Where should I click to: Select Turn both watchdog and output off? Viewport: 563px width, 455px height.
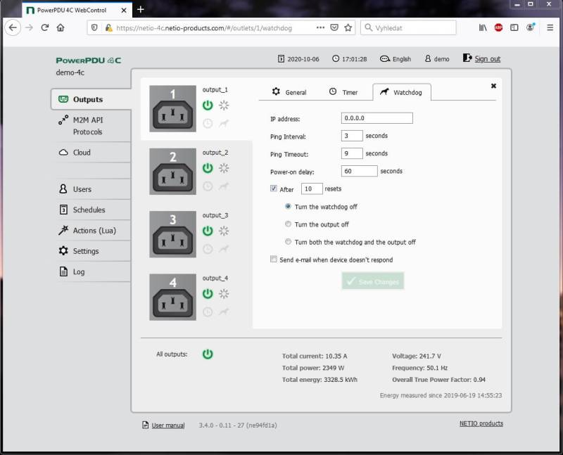[288, 242]
